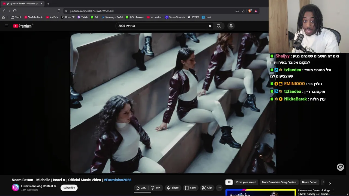This screenshot has height=196, width=349.
Task: Open the Eurovision Song Contest channel avatar
Action: [x=15, y=188]
